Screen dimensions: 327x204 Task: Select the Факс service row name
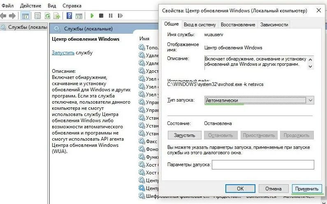[151, 141]
